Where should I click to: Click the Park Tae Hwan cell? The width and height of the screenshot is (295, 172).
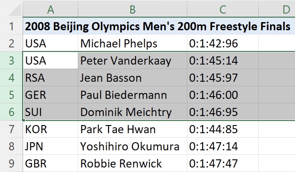click(x=133, y=129)
